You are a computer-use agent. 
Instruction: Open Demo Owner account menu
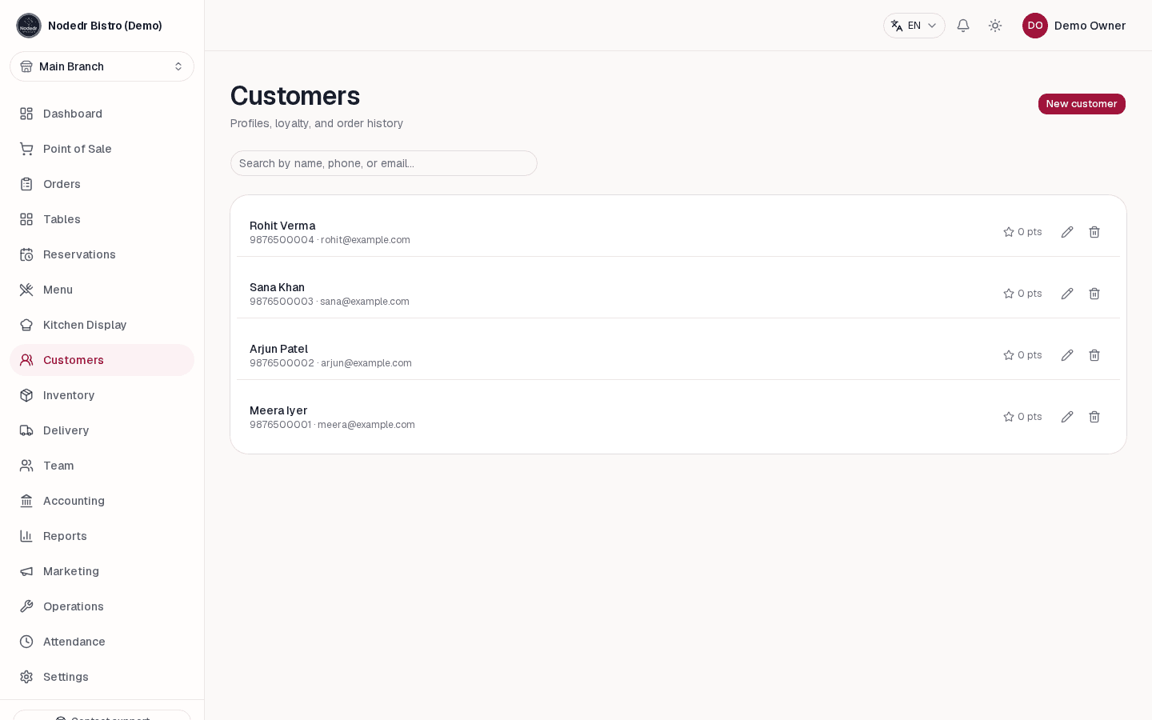coord(1074,26)
